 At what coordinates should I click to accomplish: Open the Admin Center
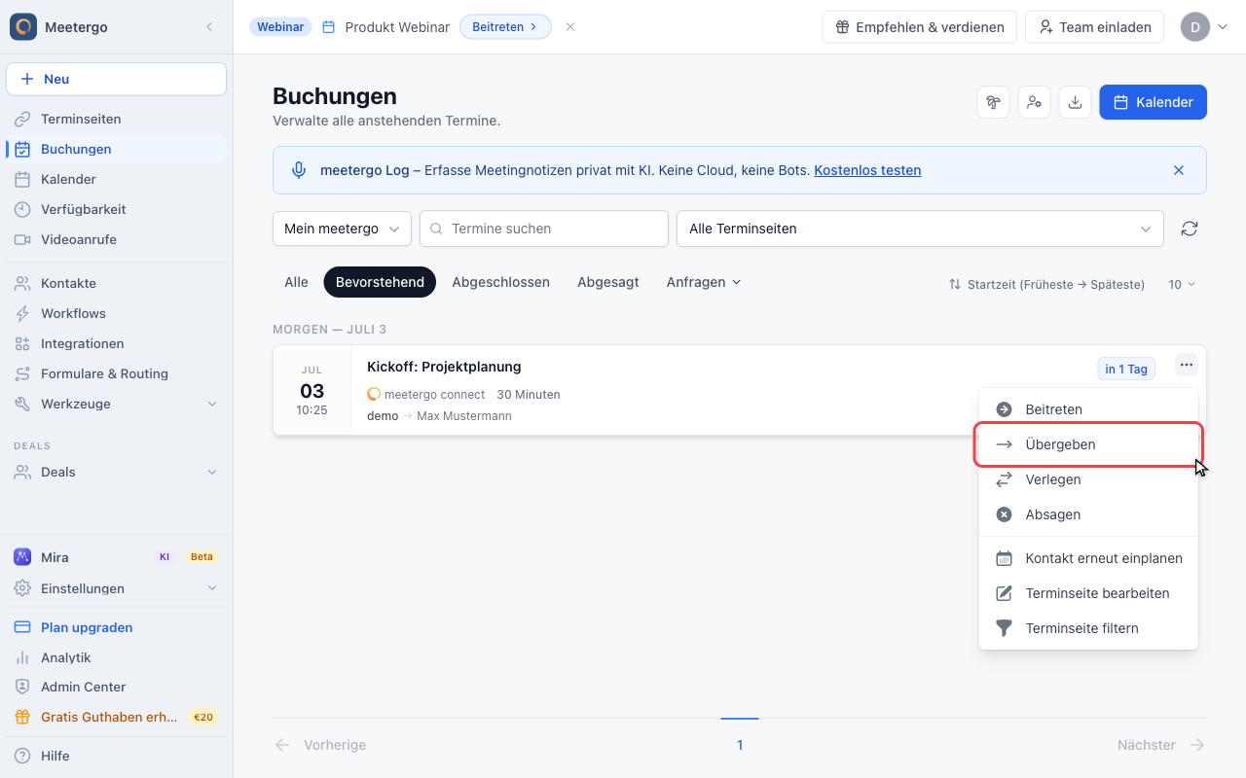(116, 687)
